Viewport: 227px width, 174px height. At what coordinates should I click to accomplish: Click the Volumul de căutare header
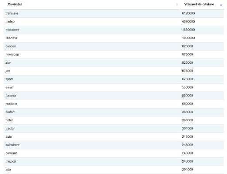199,4
